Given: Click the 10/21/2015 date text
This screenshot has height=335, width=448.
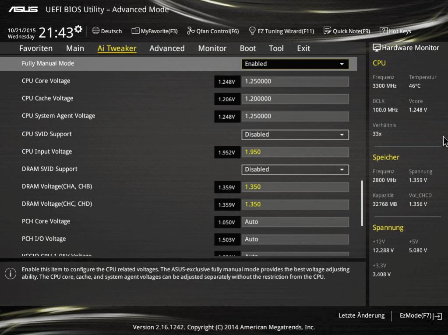Looking at the screenshot, I should coord(22,31).
